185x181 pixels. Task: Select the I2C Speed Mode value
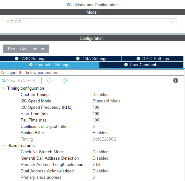107,101
